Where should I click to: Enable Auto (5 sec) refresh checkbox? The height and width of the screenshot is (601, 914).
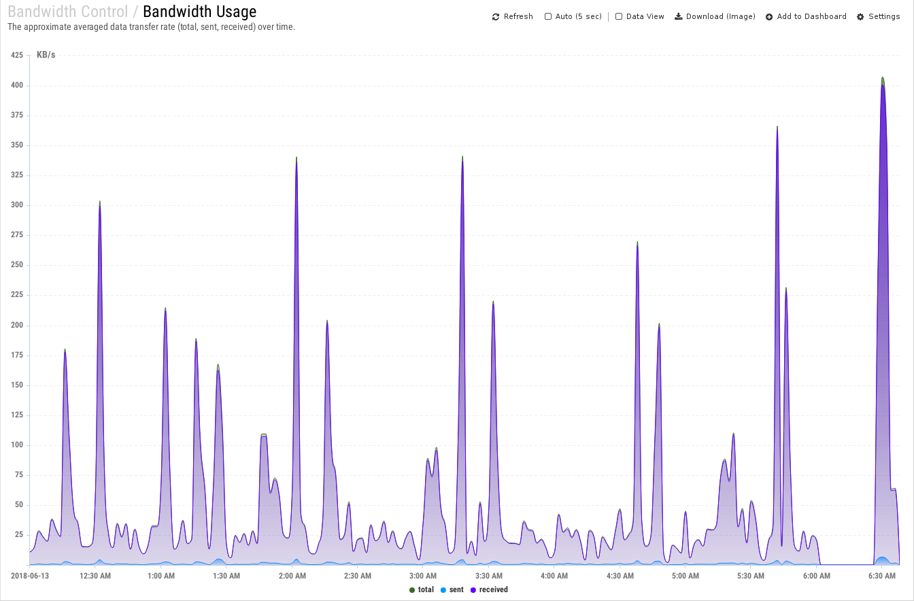(548, 16)
